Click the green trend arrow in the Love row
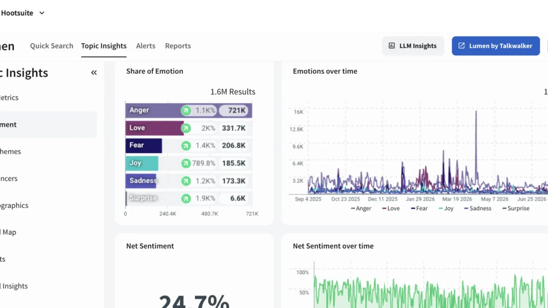548x308 pixels. 186,128
